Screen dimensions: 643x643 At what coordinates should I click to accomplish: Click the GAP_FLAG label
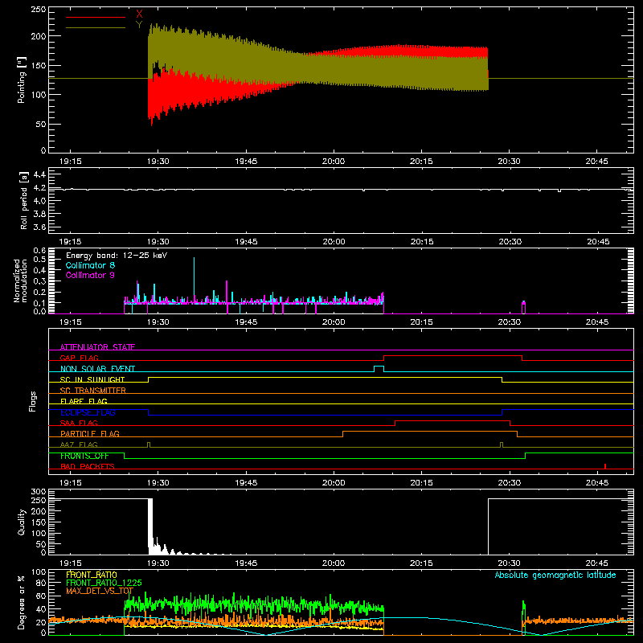[79, 358]
